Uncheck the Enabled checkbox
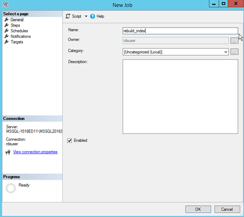 click(x=69, y=140)
